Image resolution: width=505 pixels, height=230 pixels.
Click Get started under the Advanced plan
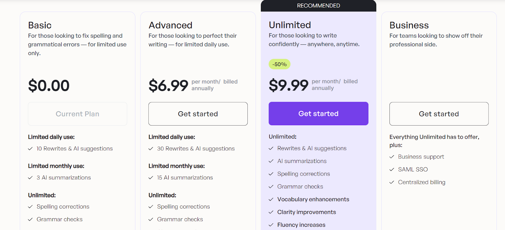coord(198,114)
